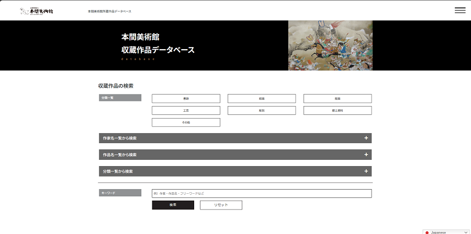Click the 分類一覧 label
Image resolution: width=471 pixels, height=234 pixels.
point(120,98)
